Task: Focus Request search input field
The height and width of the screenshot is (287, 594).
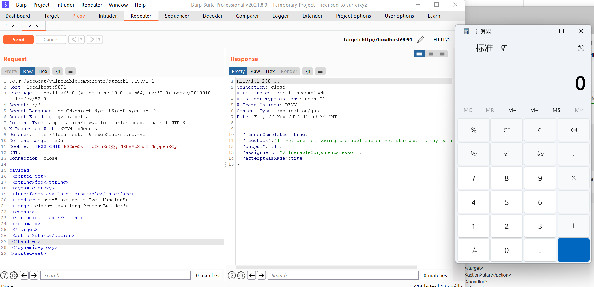Action: pos(116,275)
